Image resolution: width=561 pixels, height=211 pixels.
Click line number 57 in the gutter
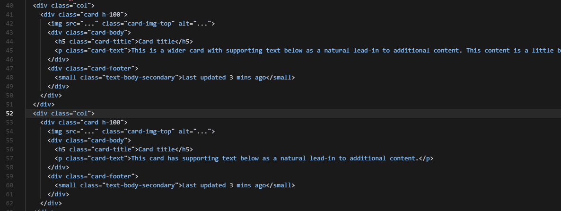(x=9, y=158)
